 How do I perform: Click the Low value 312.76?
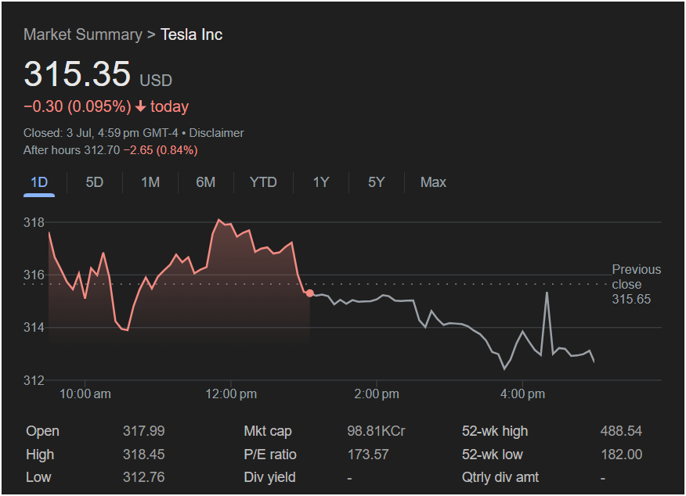143,477
